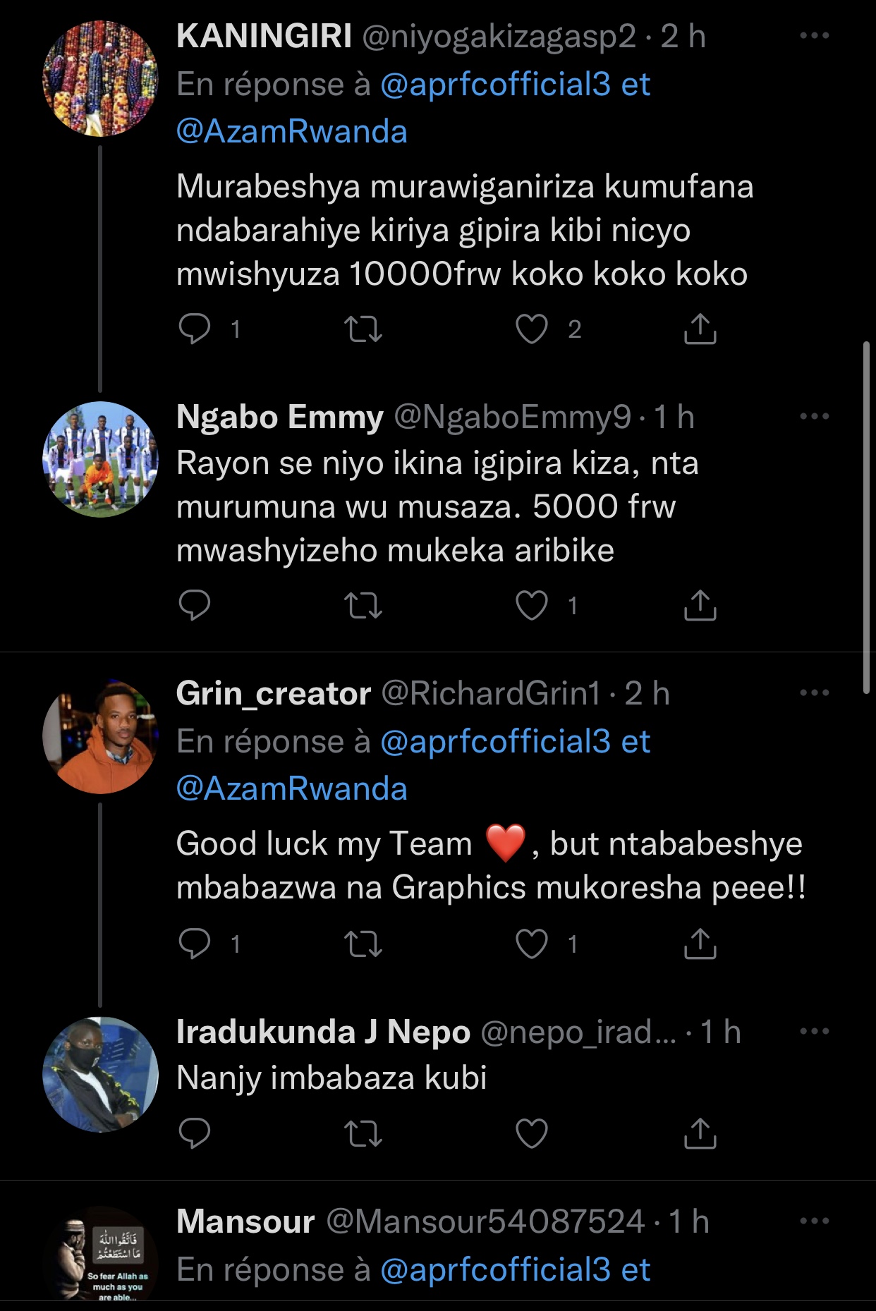Open @AzamRwanda mention in KANINGIRI's reply
Screen dimensions: 876x1311
[291, 132]
